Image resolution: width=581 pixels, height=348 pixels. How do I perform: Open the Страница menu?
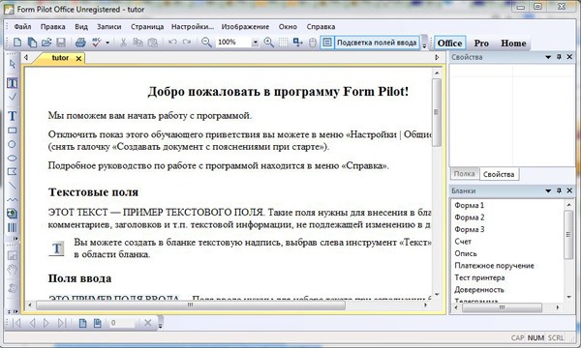(147, 27)
